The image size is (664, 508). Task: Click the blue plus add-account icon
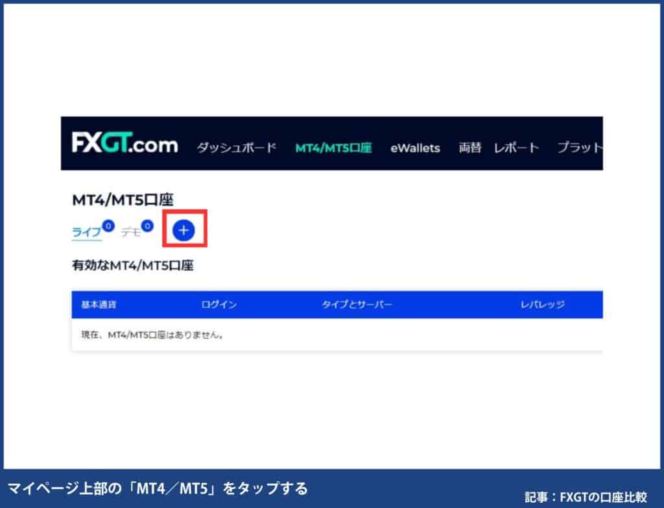[184, 230]
